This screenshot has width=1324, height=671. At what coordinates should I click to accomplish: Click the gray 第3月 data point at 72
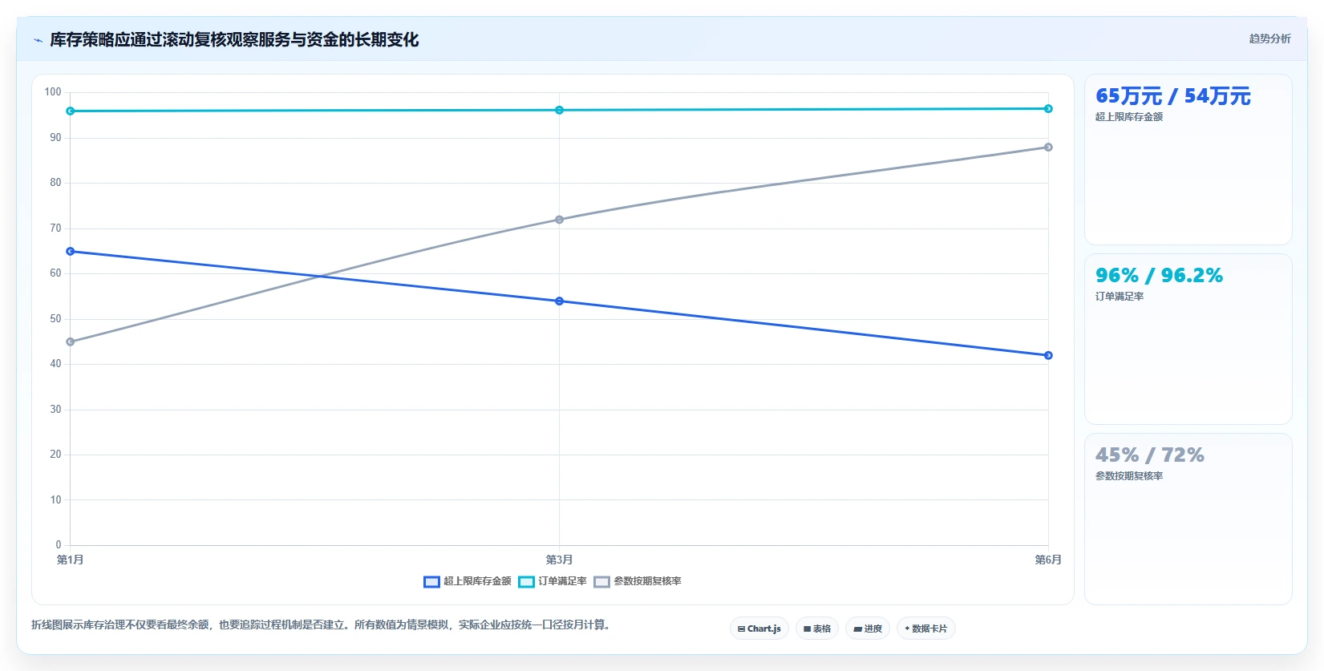pos(559,220)
